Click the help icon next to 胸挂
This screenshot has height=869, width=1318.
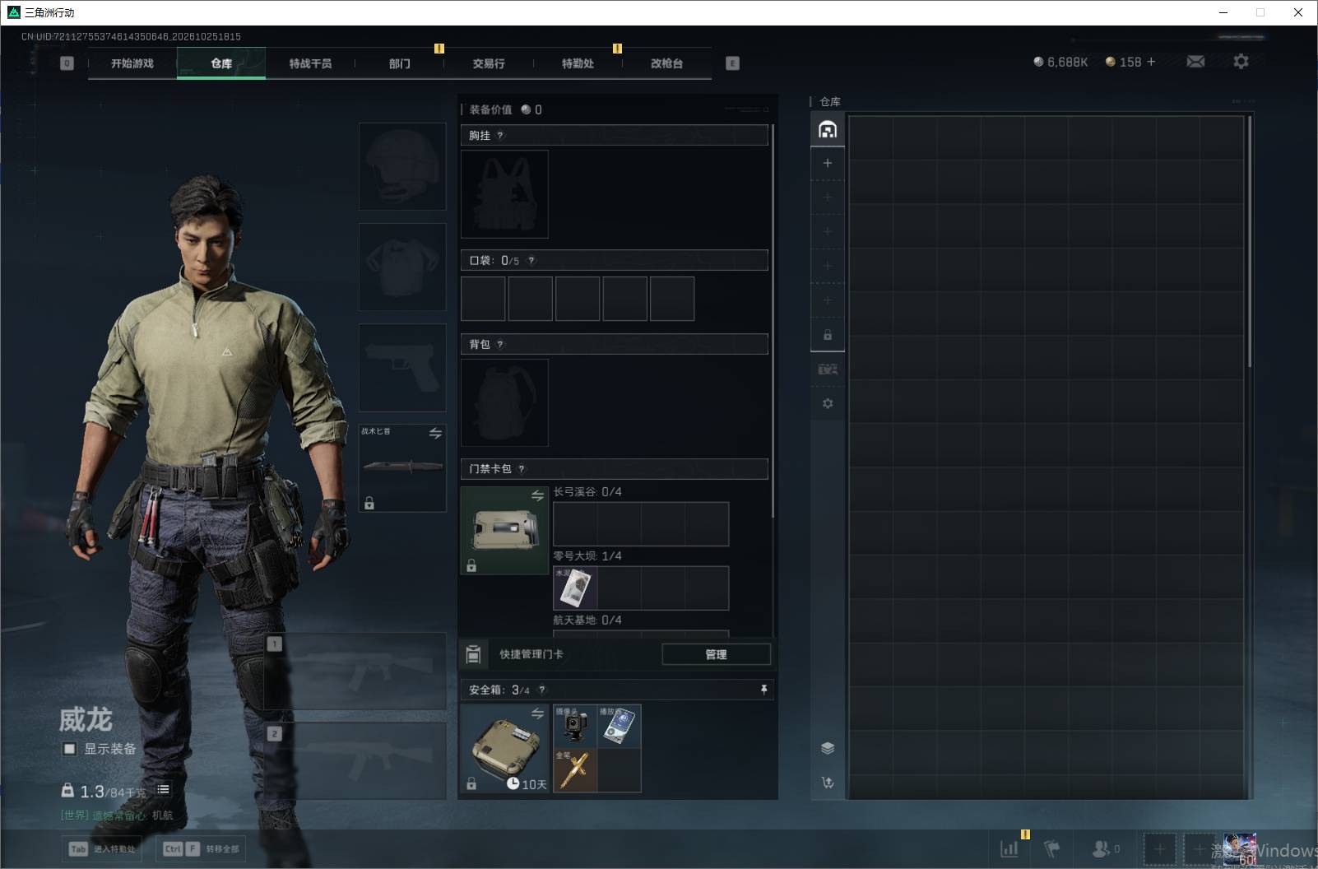(x=500, y=136)
